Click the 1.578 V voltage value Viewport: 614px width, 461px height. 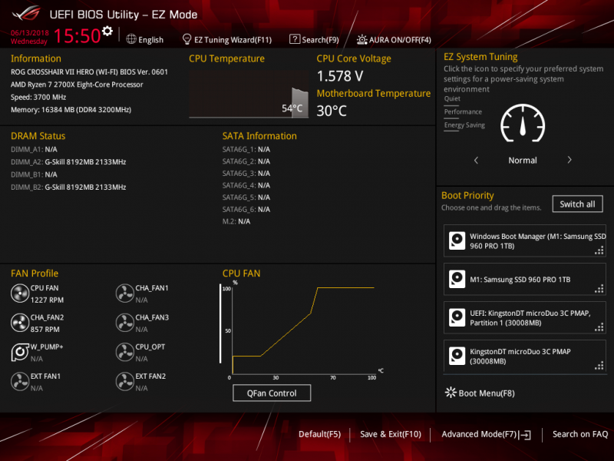340,76
